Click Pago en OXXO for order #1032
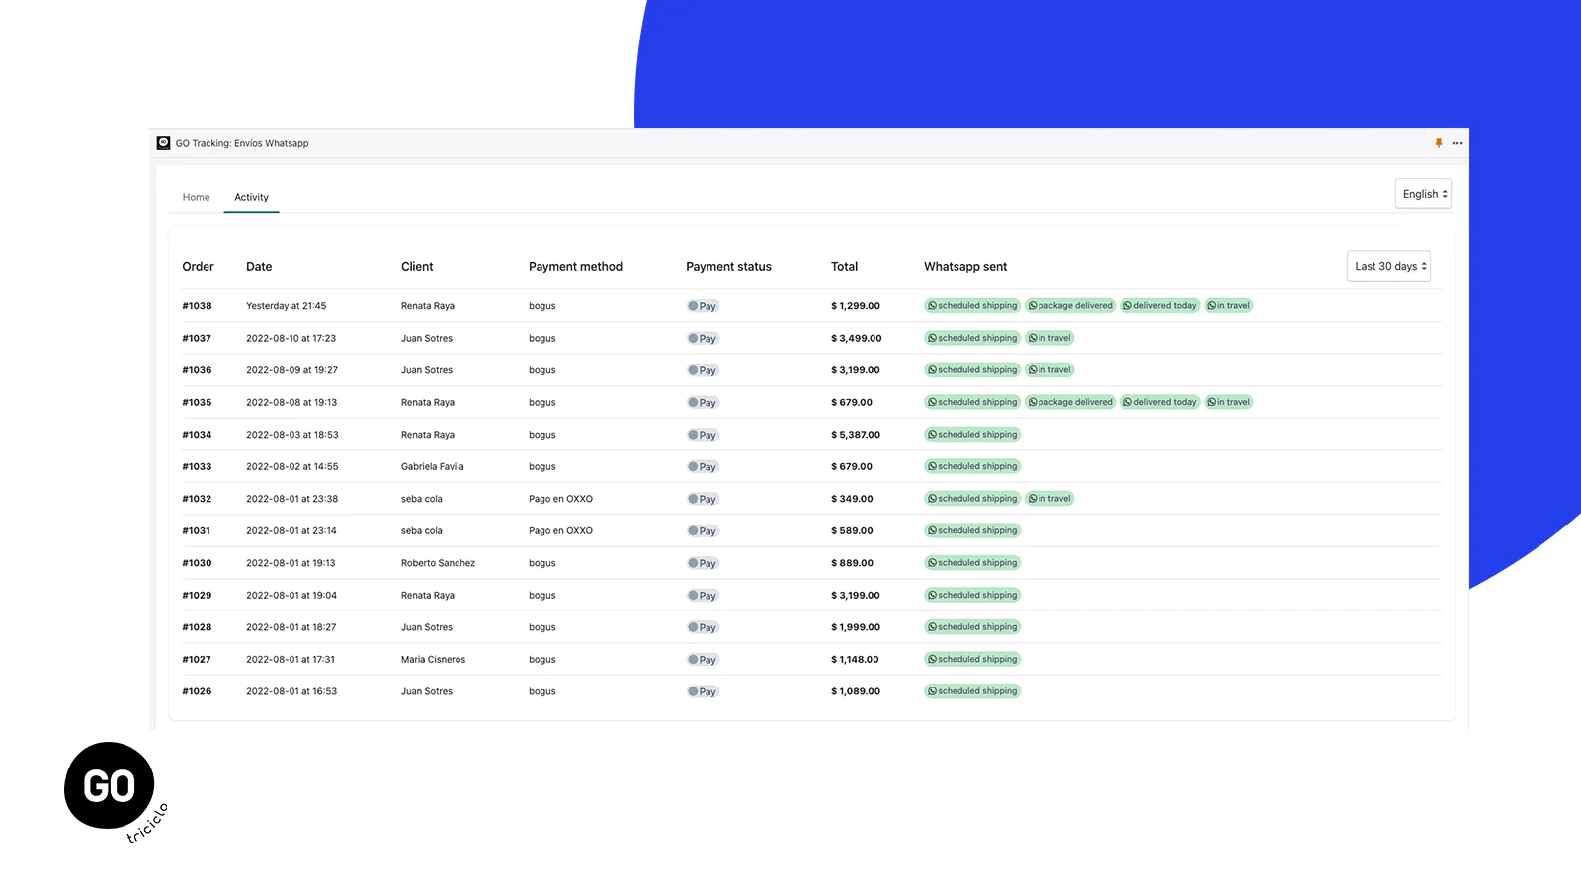1581x889 pixels. click(560, 499)
